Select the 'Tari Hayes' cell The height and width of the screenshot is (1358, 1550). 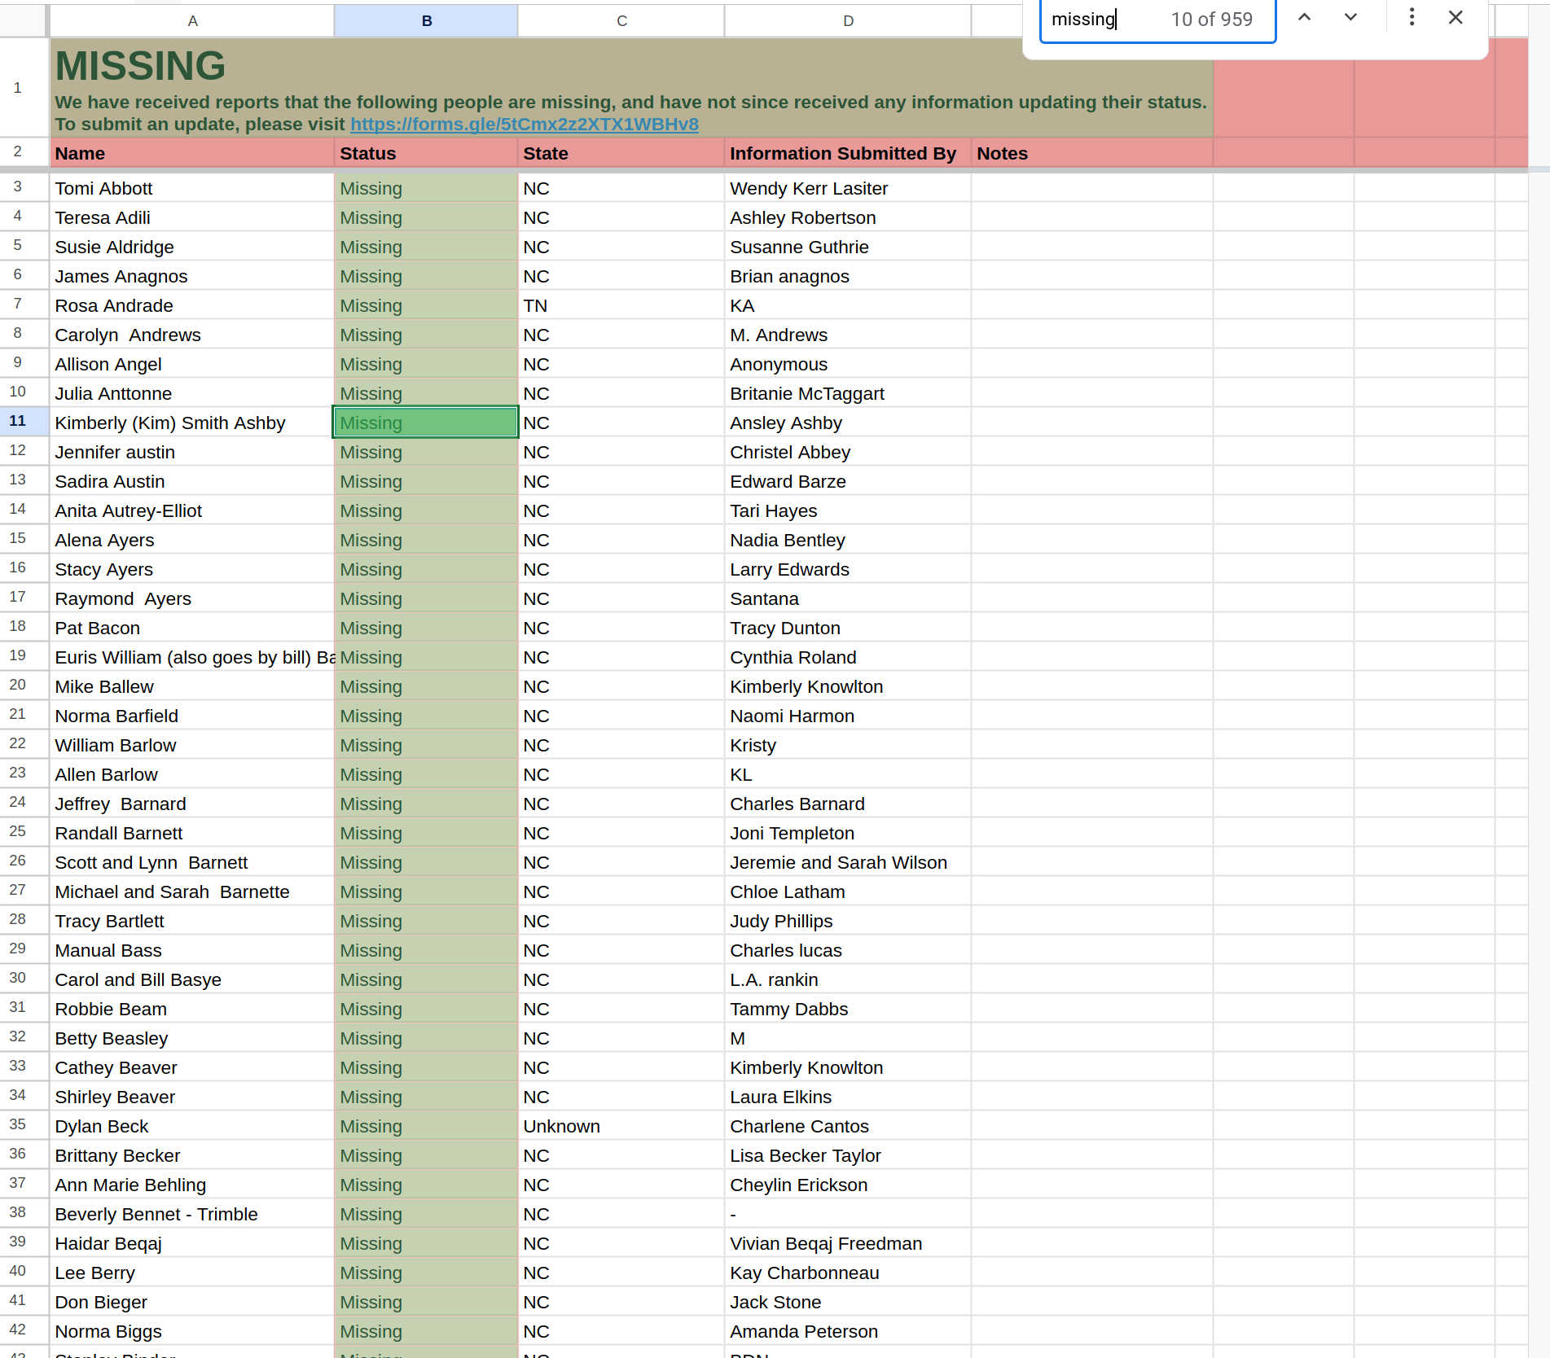click(848, 510)
